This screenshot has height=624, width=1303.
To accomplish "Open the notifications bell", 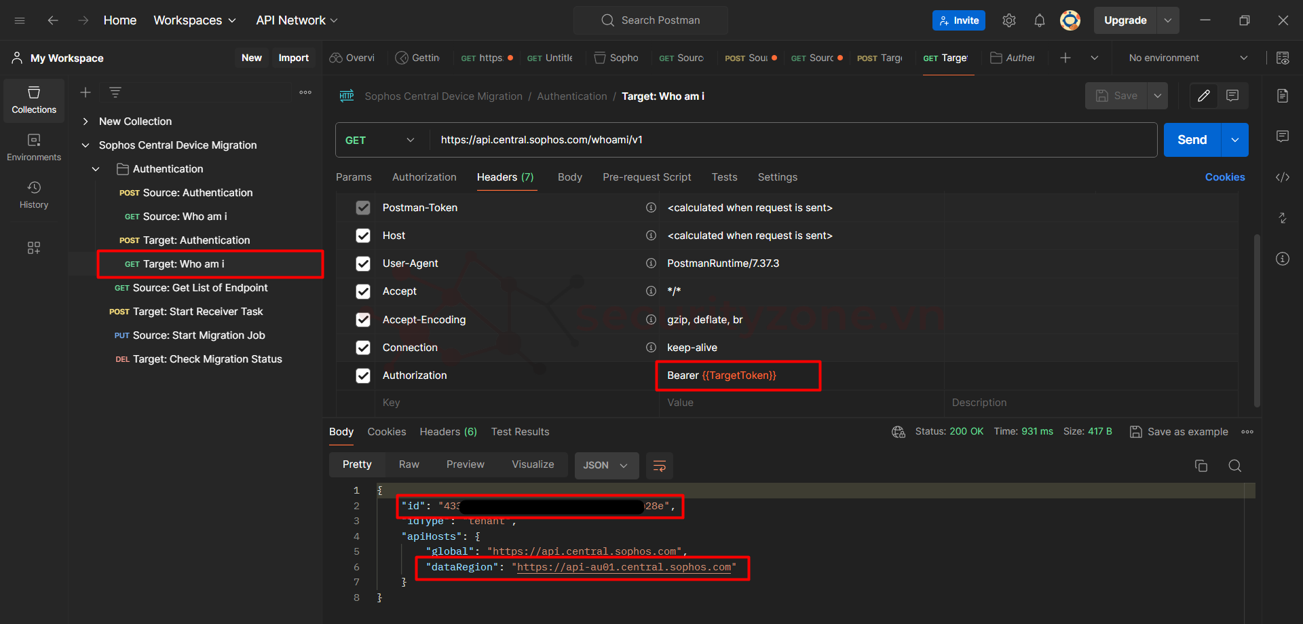I will pos(1040,20).
